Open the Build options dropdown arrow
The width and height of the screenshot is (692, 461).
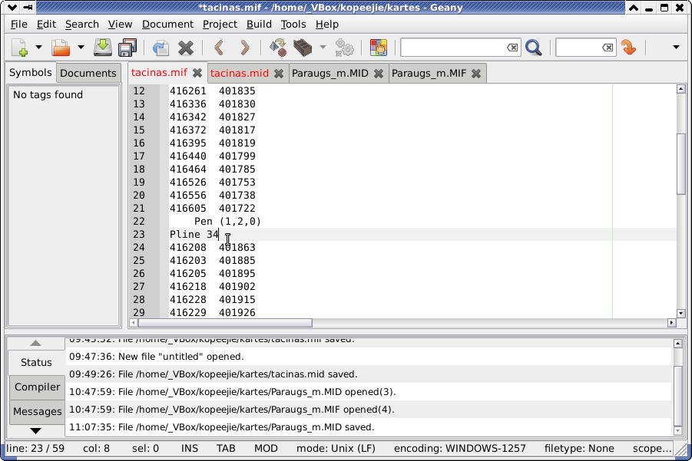coord(323,47)
